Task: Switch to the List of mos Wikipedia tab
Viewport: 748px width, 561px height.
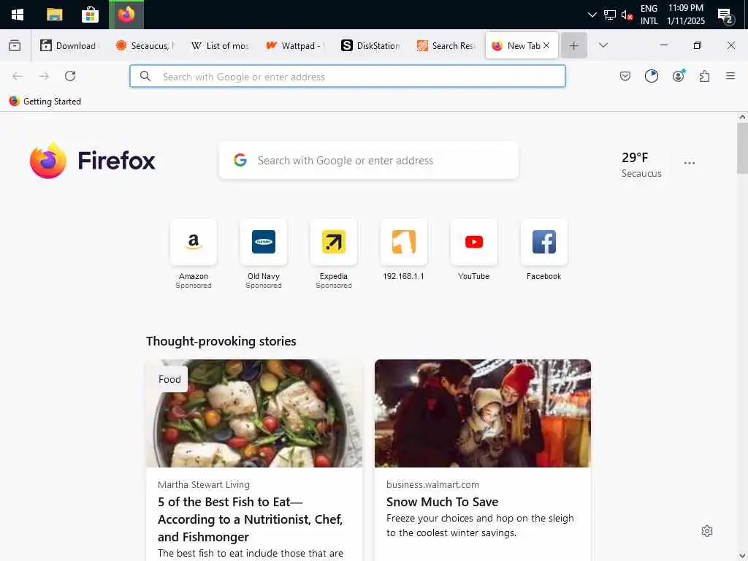Action: point(220,46)
